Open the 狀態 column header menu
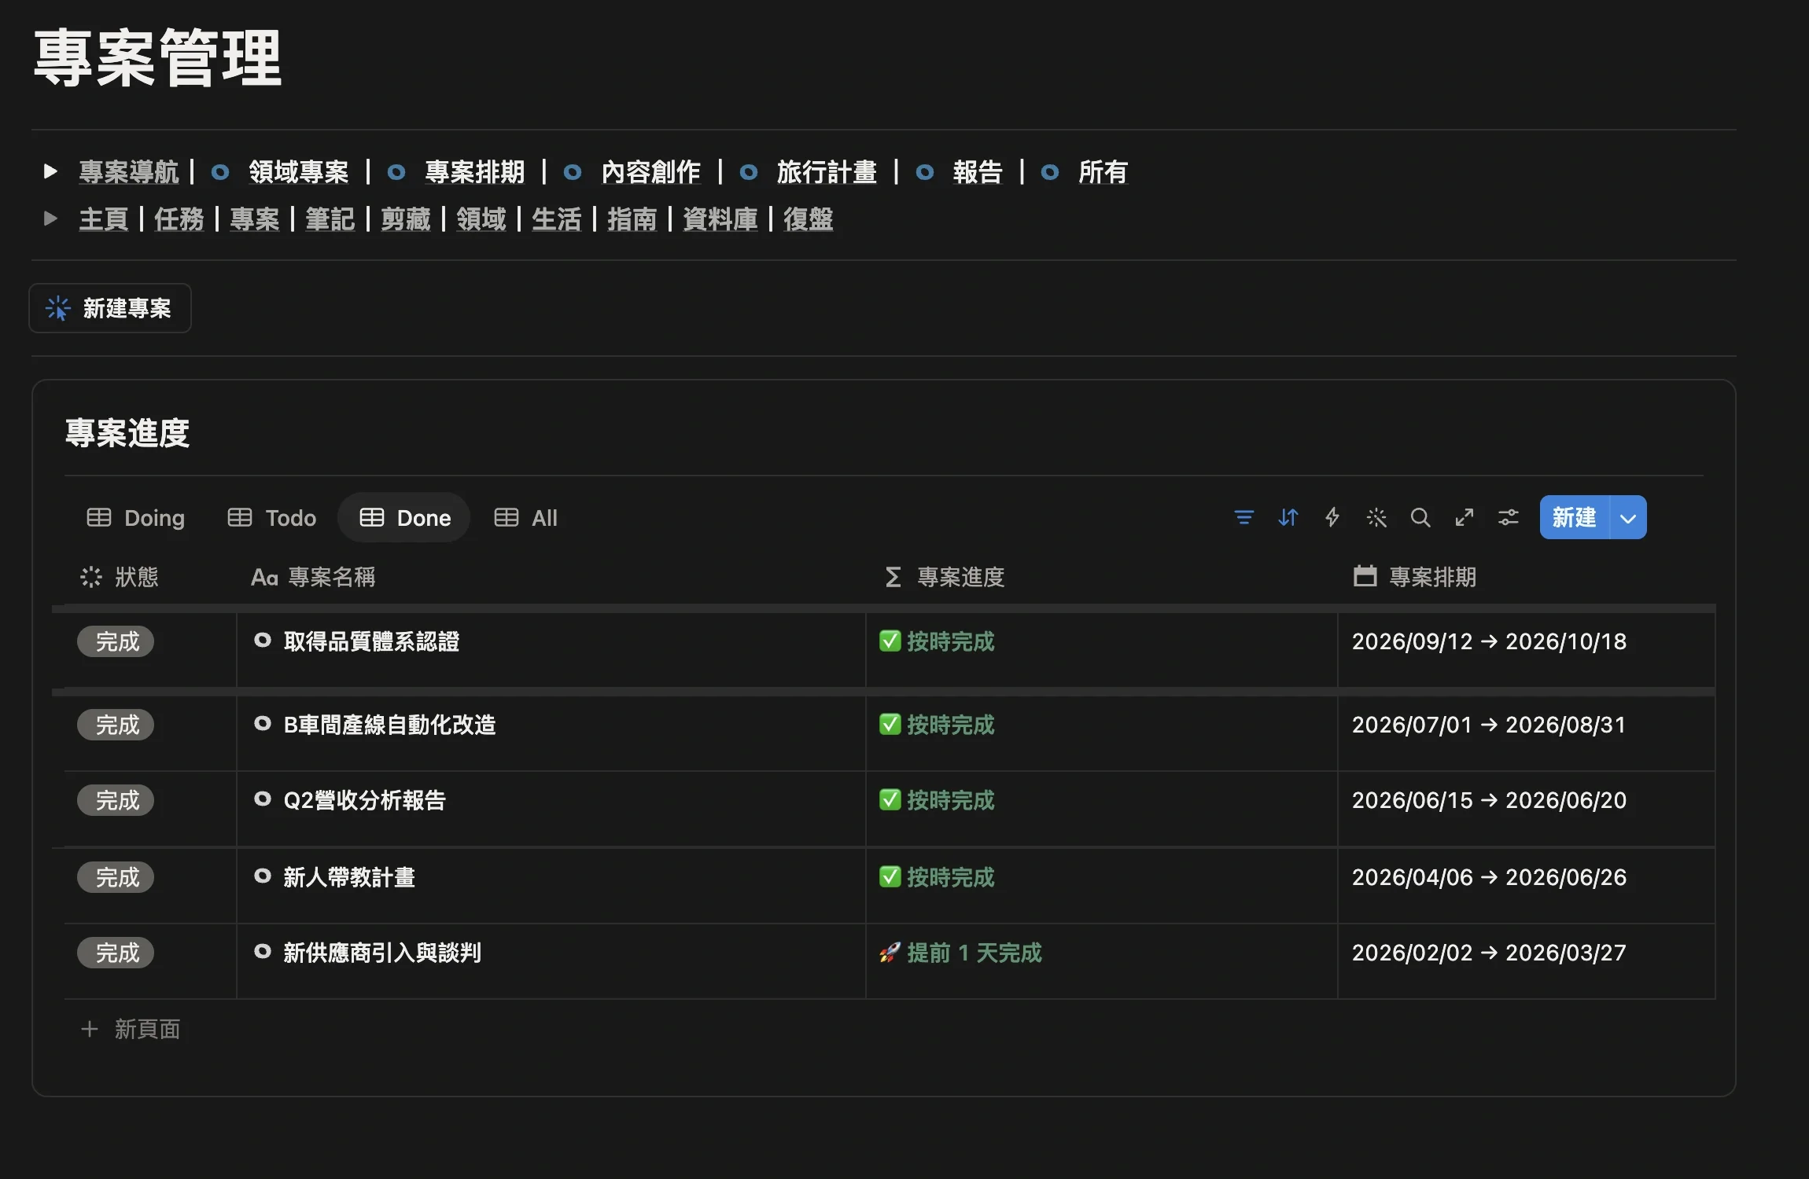The image size is (1809, 1179). [120, 577]
